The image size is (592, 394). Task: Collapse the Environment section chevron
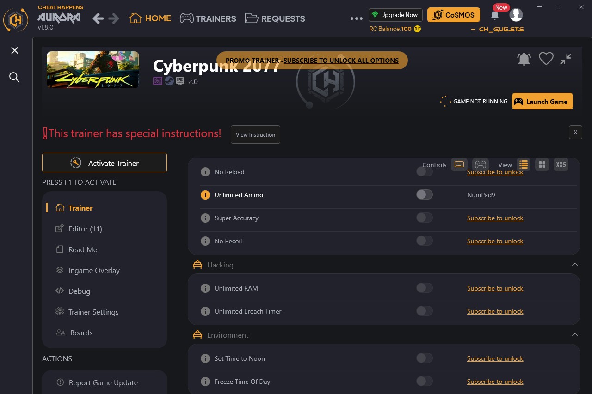[575, 335]
